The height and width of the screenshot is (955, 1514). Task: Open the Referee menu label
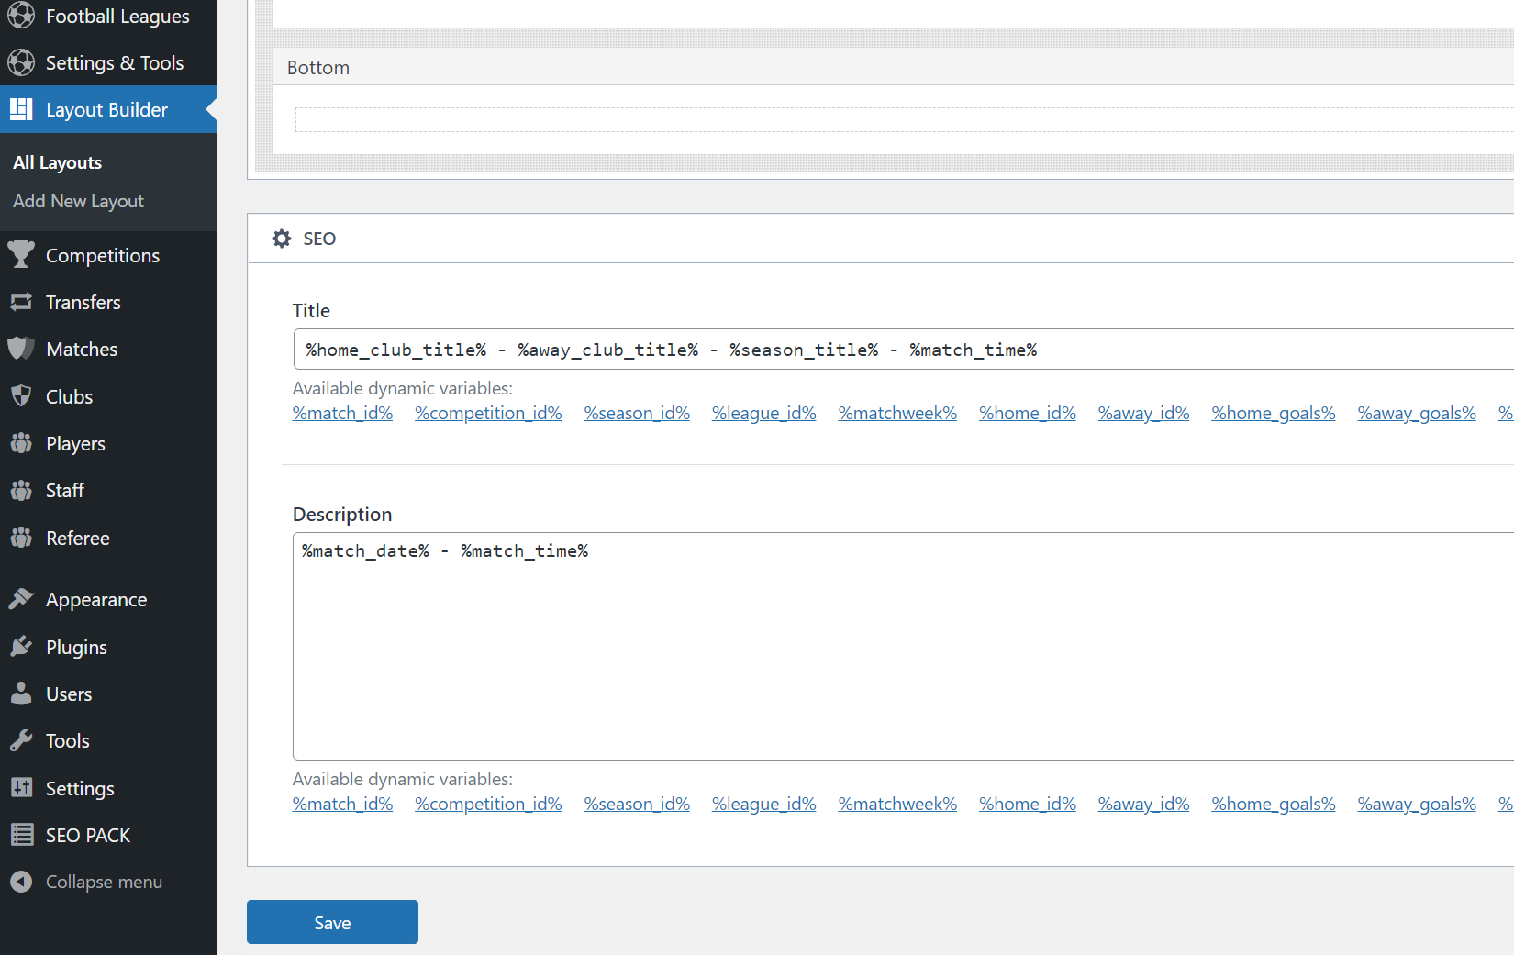[78, 538]
